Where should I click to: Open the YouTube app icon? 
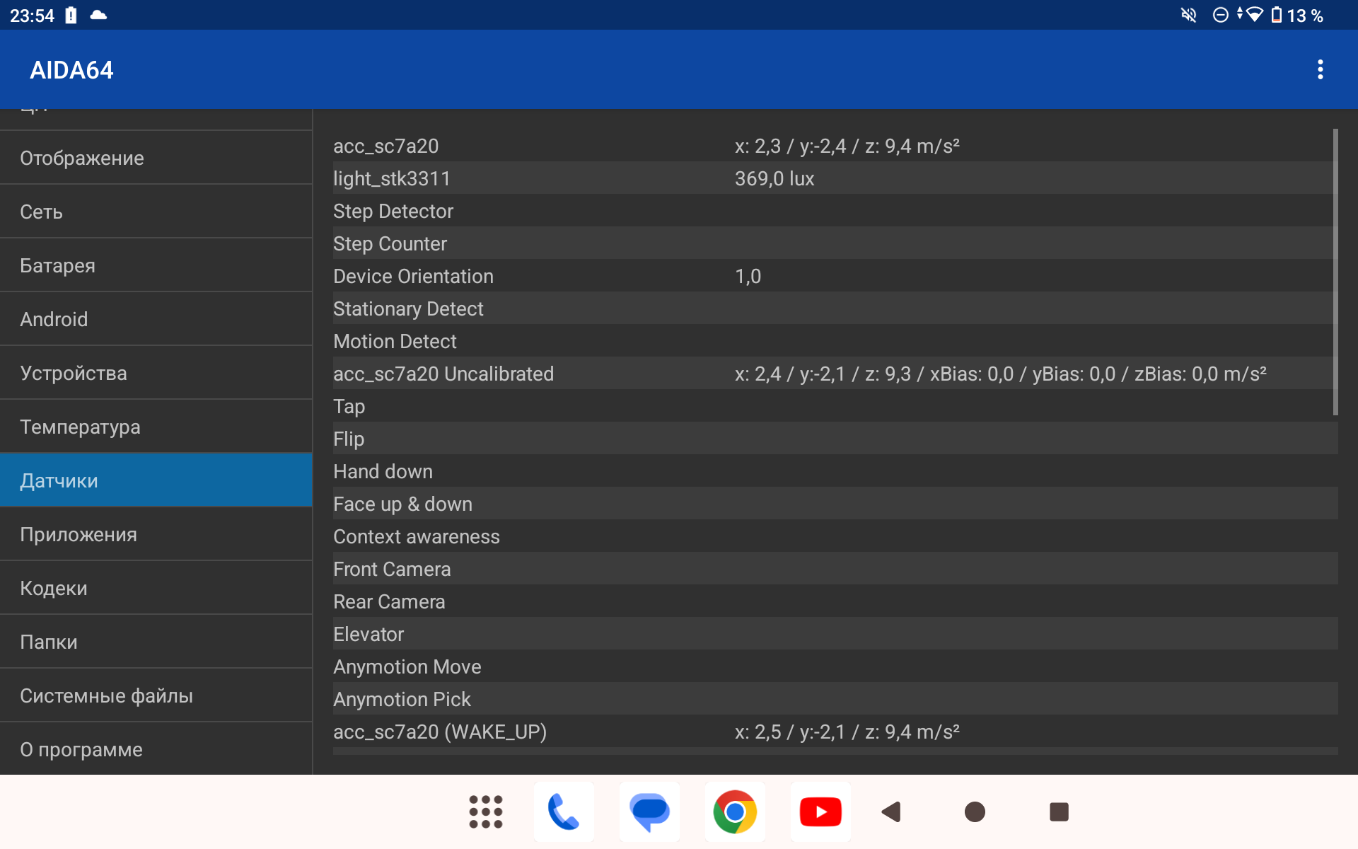point(820,812)
